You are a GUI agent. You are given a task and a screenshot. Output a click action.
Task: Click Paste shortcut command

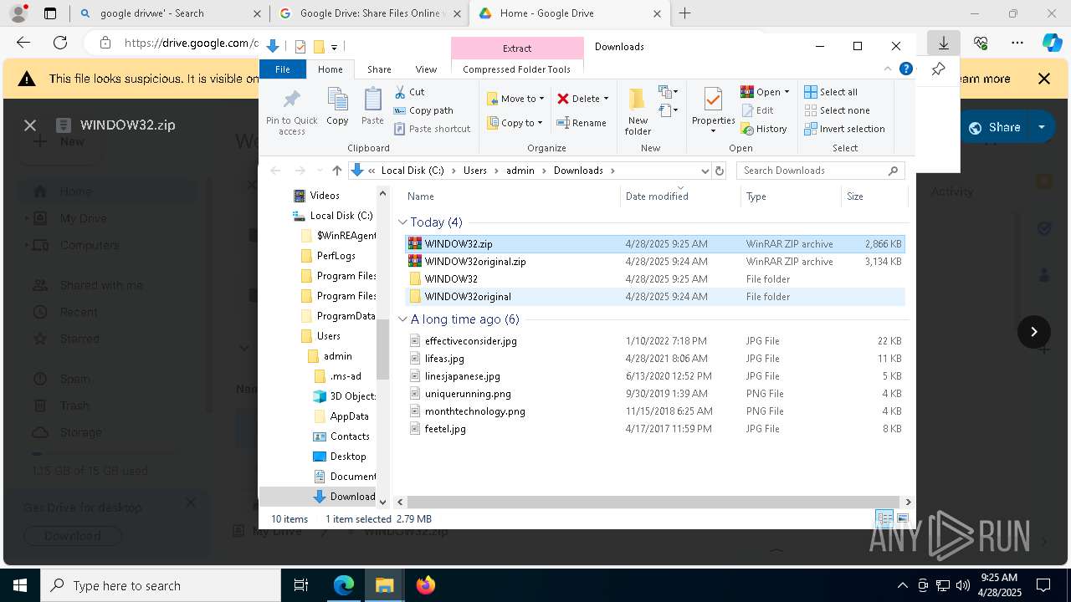tap(432, 129)
